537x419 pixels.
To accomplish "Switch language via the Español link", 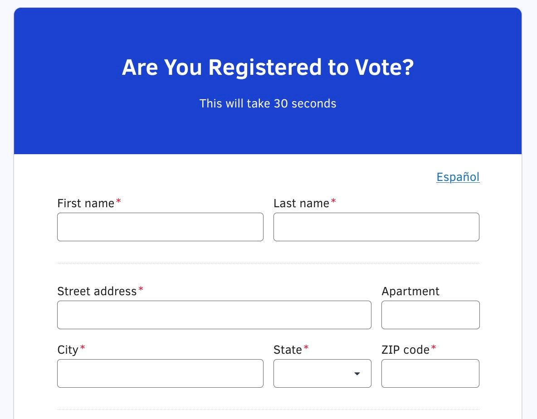I will [x=458, y=177].
